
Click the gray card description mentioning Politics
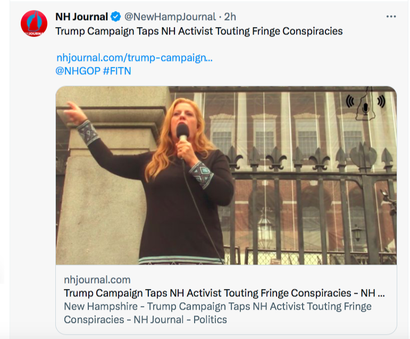tap(217, 313)
